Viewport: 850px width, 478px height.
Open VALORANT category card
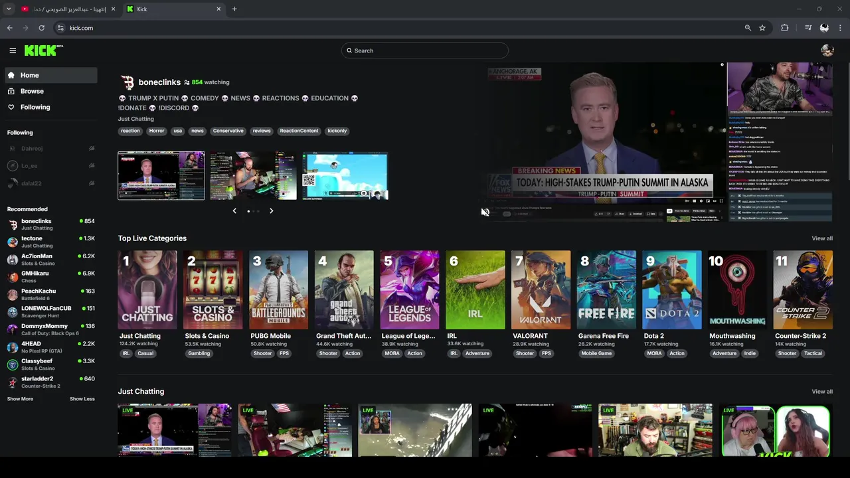coord(541,289)
